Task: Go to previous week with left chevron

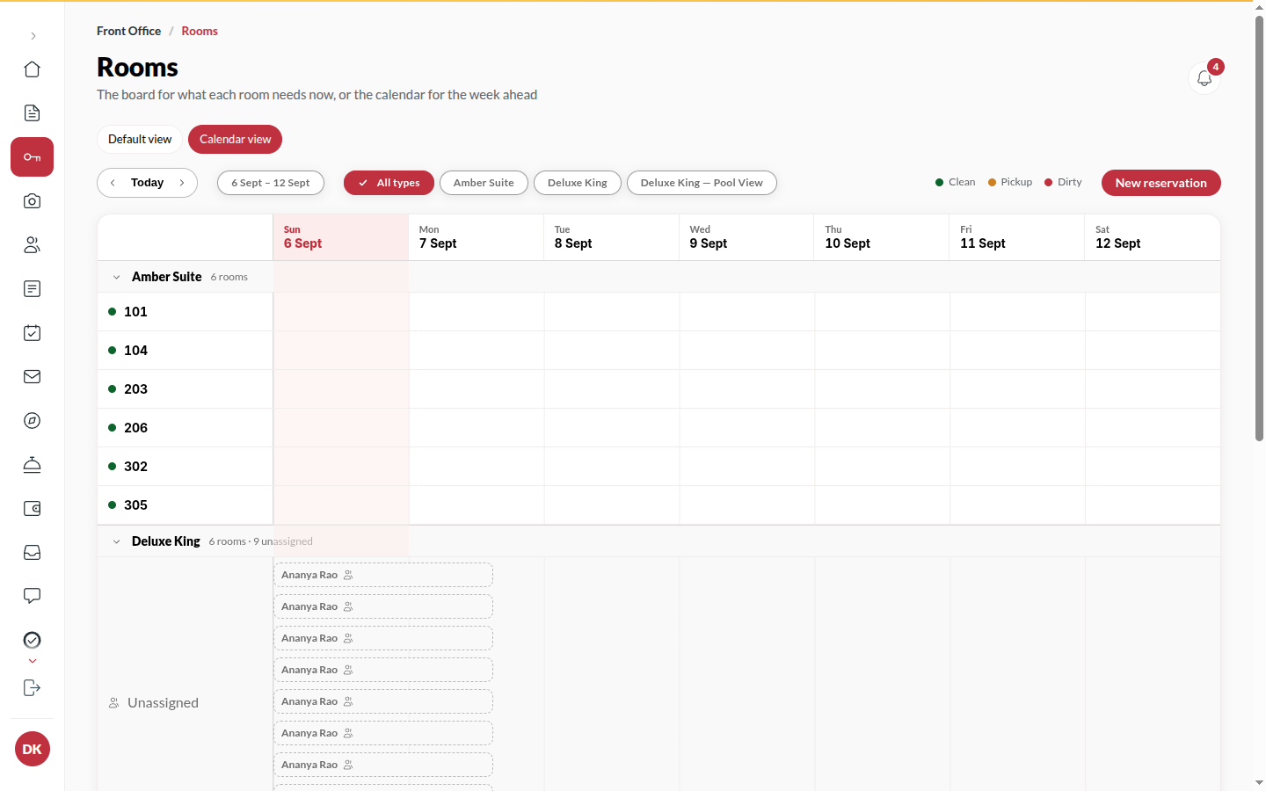Action: pos(113,183)
